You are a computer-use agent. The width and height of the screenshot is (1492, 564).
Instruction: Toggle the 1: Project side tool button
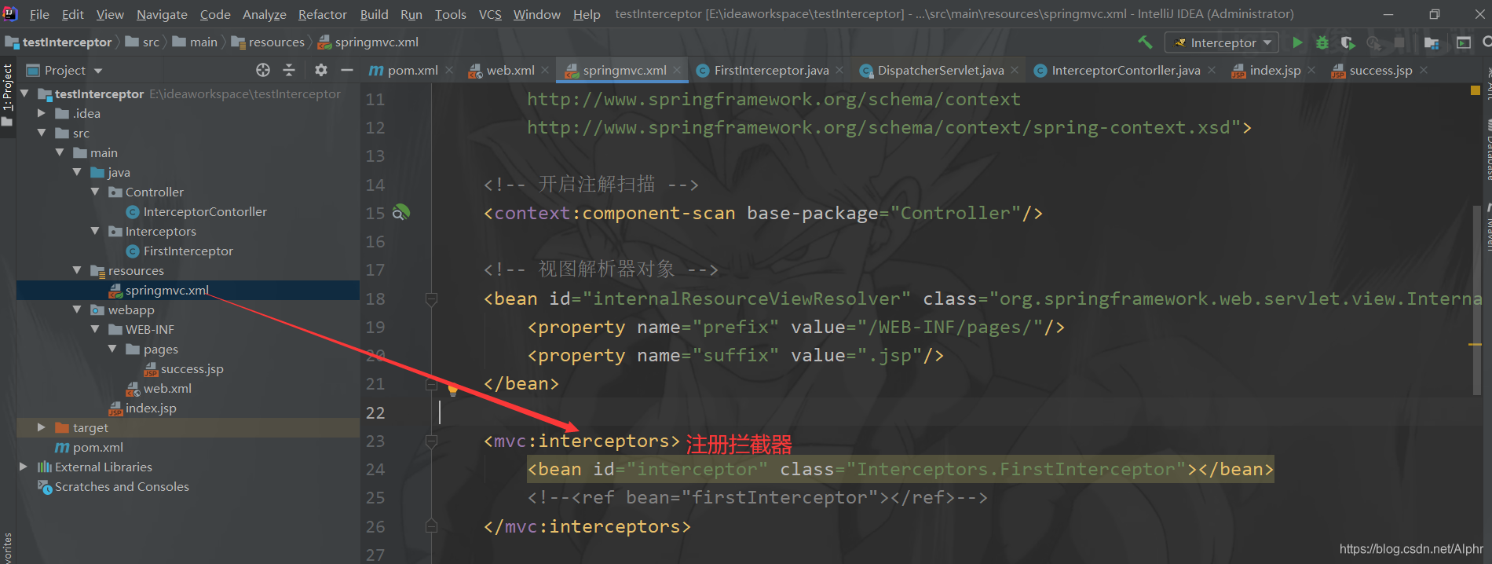[x=8, y=96]
